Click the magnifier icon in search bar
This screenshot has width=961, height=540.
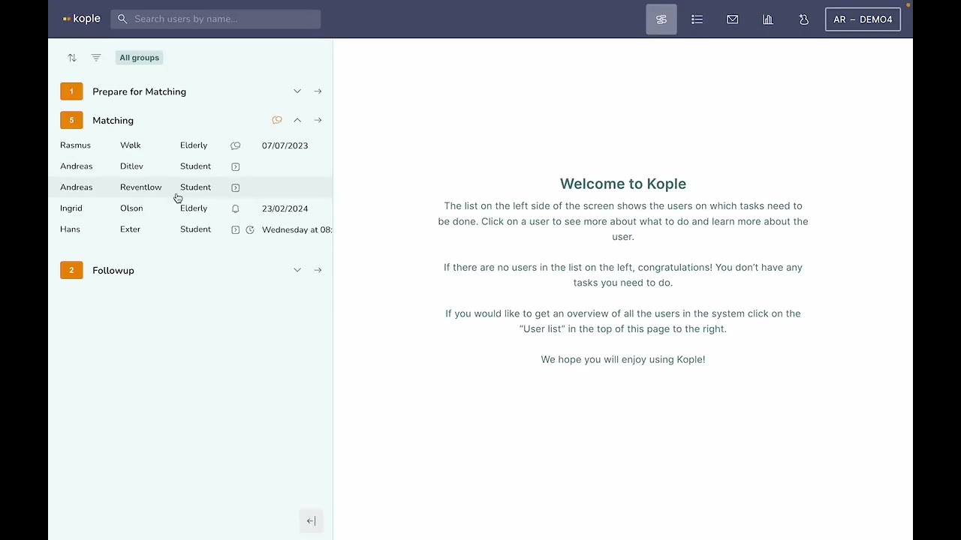pos(122,19)
